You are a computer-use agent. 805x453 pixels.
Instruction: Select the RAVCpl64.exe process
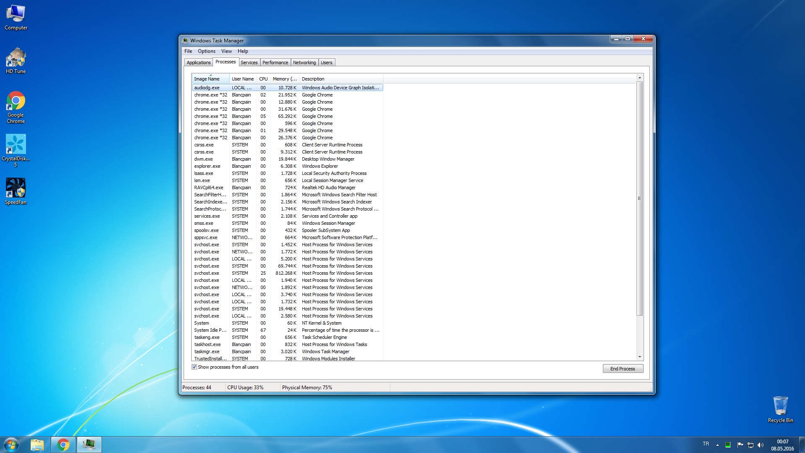click(287, 187)
